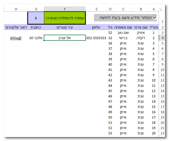This screenshot has height=141, width=169.
Task: Select the column G header
Action: click(36, 9)
